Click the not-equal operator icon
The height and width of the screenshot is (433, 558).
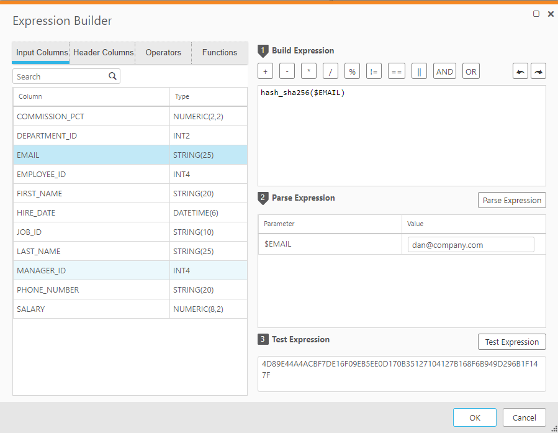tap(374, 71)
